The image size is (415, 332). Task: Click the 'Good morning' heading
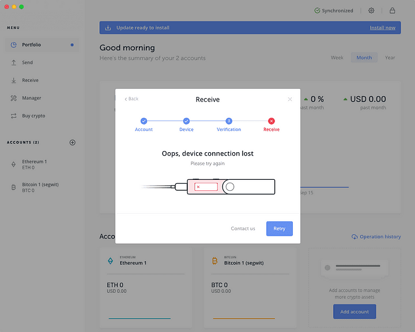pos(127,48)
